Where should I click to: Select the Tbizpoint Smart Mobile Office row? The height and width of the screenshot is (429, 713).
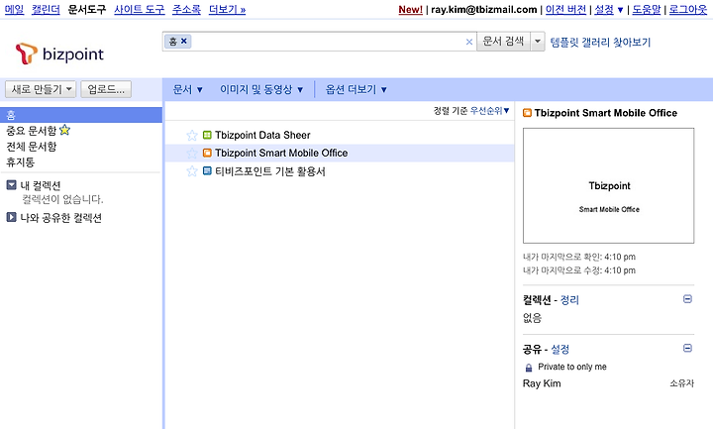pyautogui.click(x=340, y=153)
